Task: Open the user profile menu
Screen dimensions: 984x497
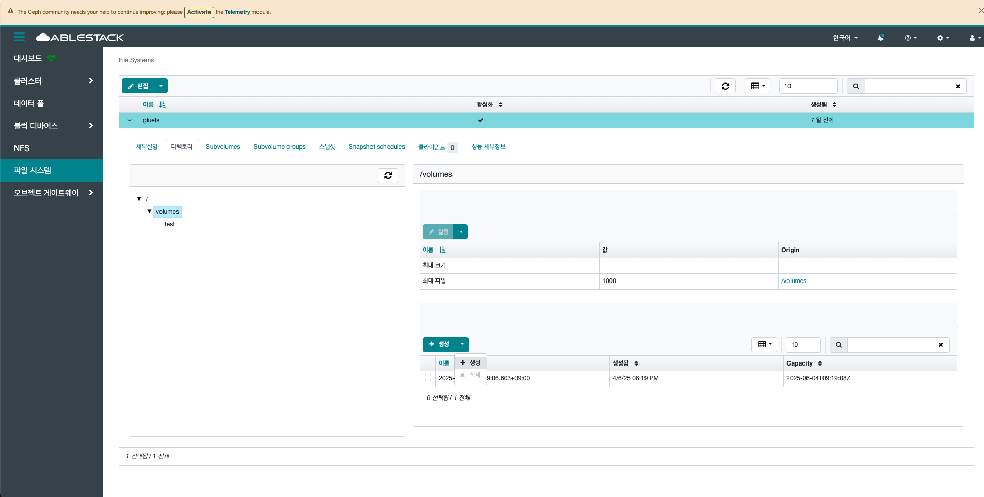Action: click(x=975, y=38)
